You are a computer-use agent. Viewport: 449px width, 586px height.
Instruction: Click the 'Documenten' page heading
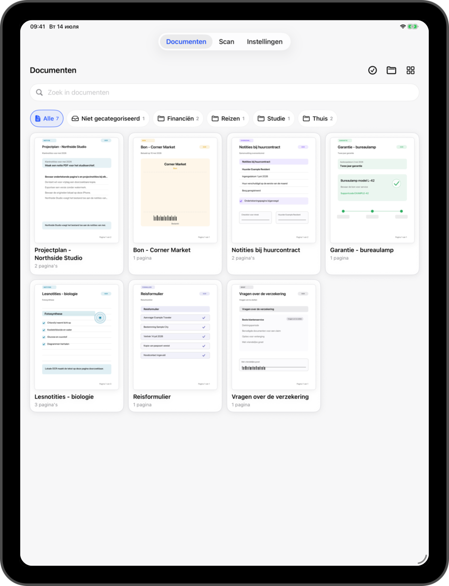click(53, 70)
